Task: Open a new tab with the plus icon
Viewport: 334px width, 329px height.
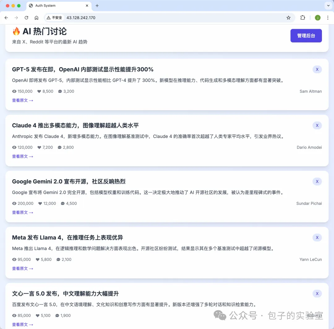Action: (x=97, y=6)
